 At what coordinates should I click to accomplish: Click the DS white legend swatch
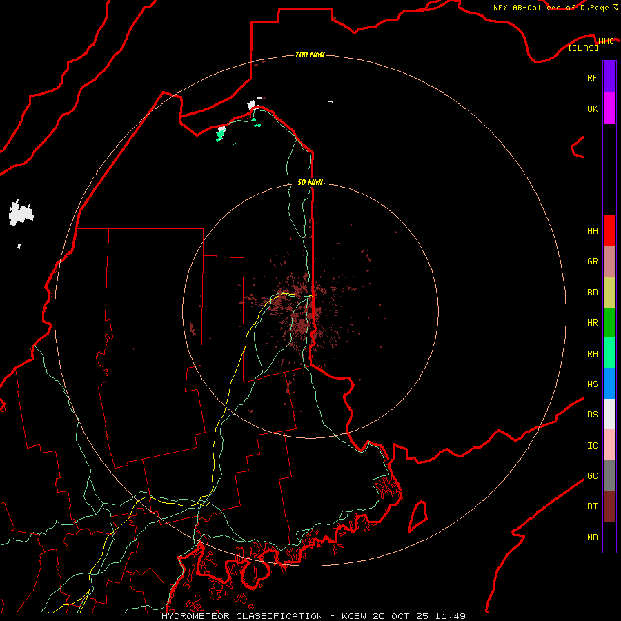tap(609, 414)
